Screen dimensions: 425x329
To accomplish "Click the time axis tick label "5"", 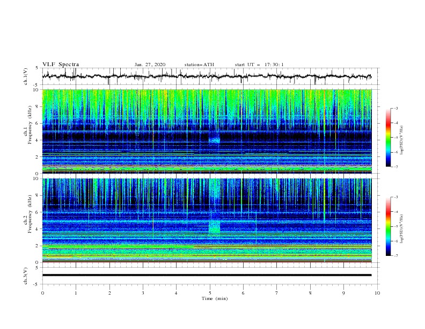I will coord(210,293).
